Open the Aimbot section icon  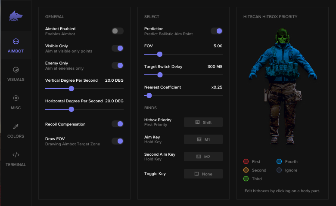(x=16, y=42)
